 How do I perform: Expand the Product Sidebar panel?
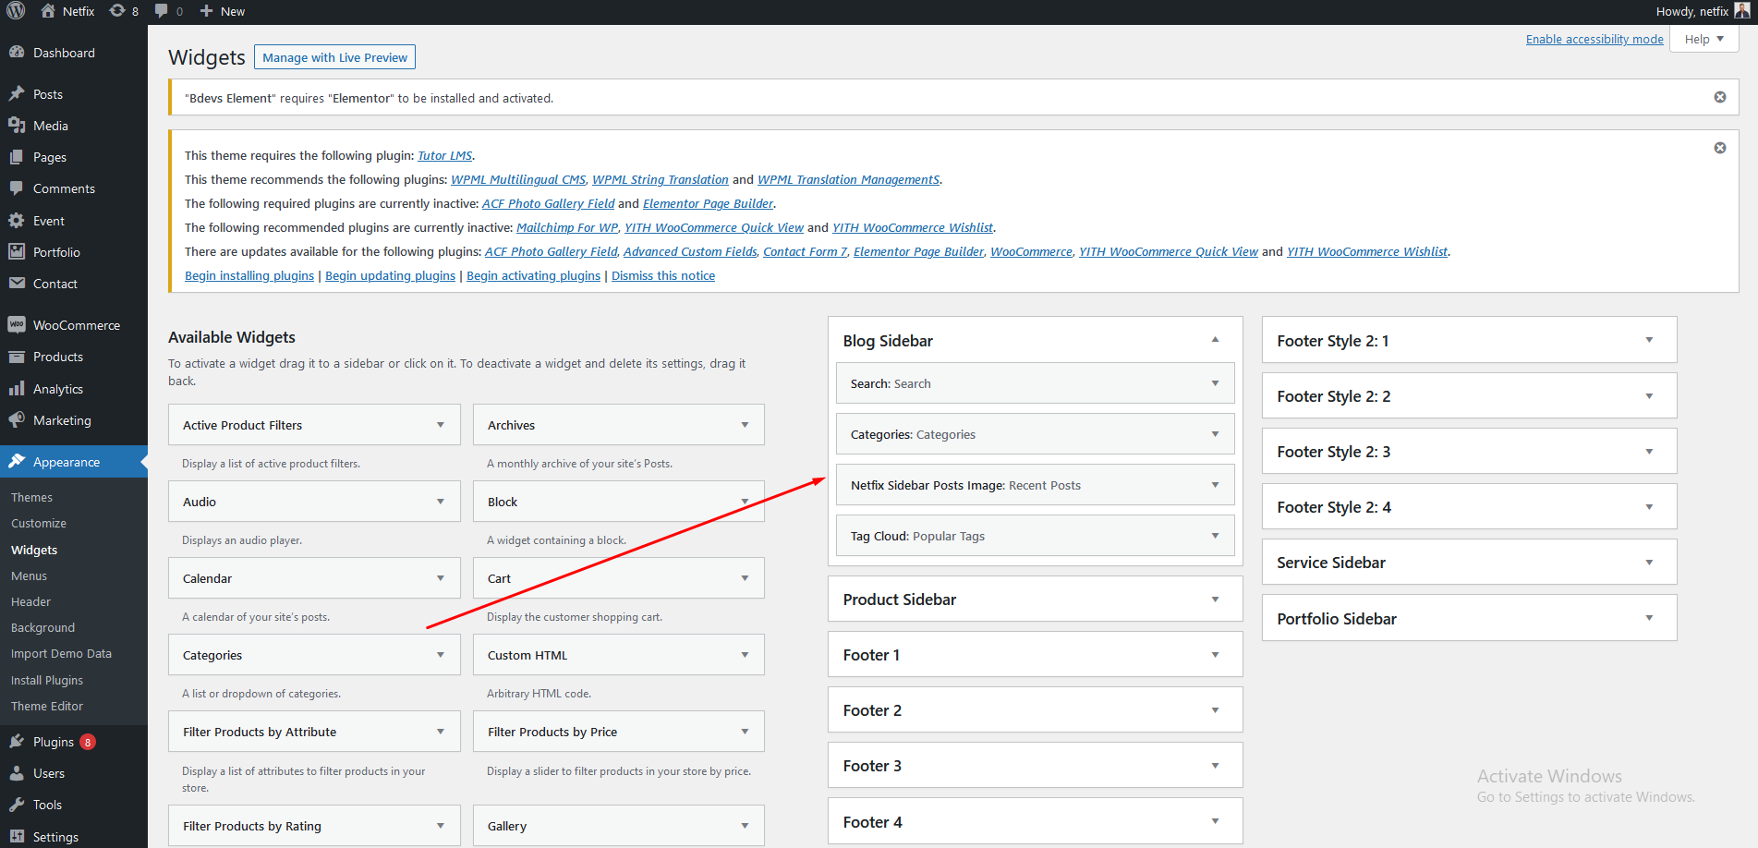pos(1215,600)
